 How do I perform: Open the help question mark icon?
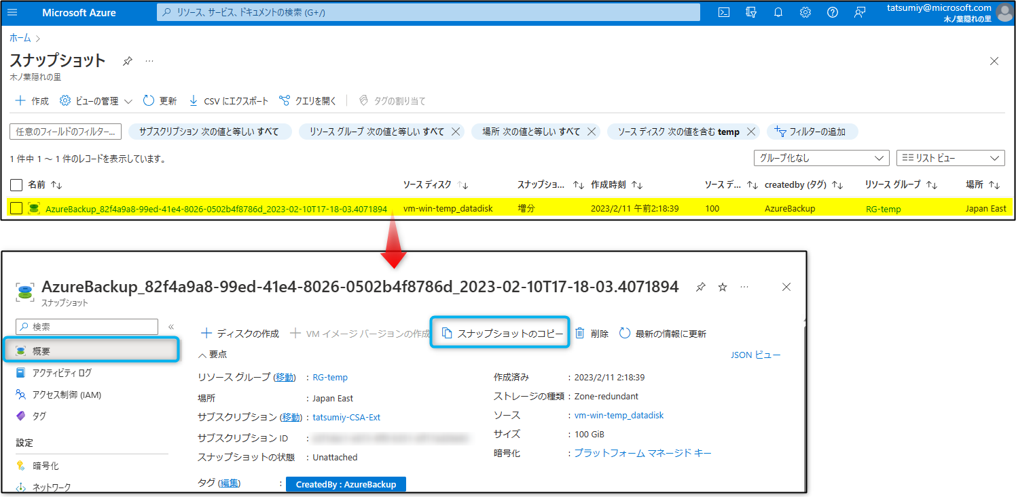pyautogui.click(x=833, y=12)
